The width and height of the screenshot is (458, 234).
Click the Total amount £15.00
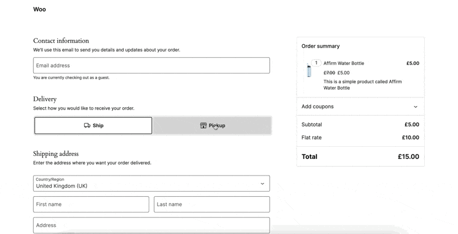(x=408, y=157)
